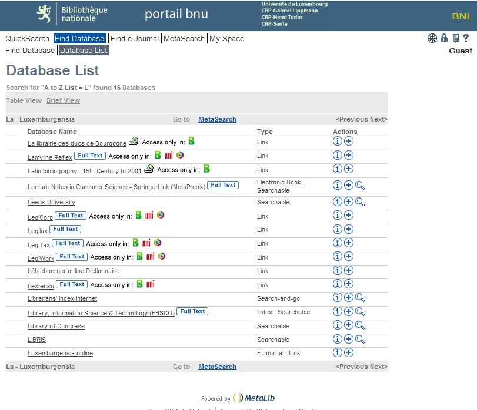This screenshot has width=477, height=410.
Task: Open My Space tab
Action: [x=226, y=39]
